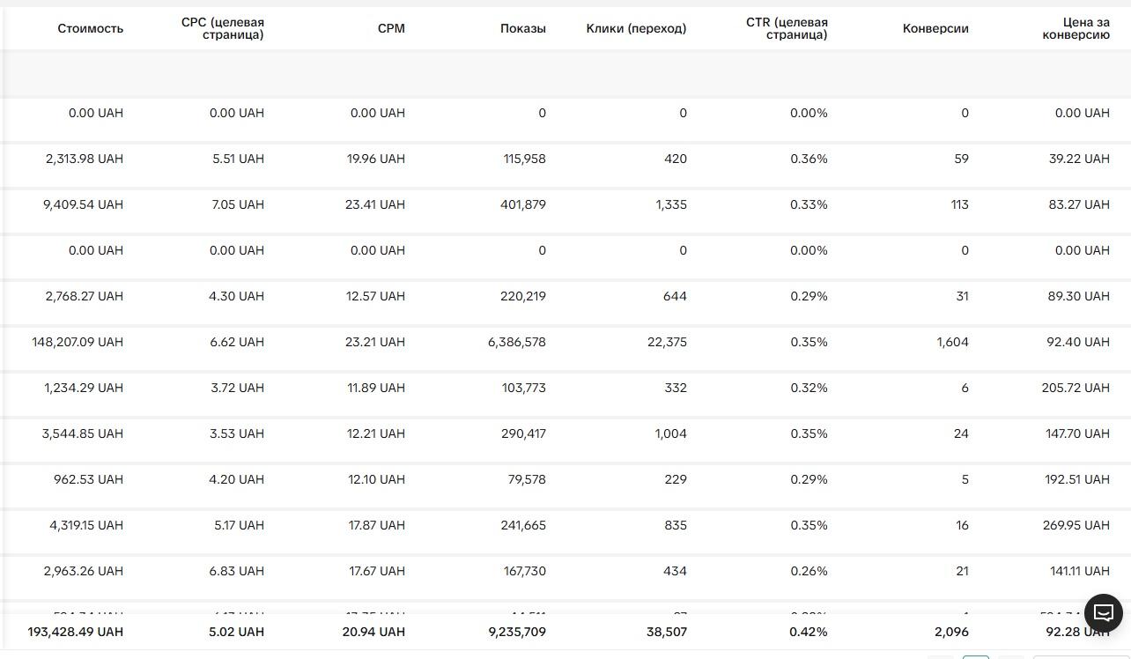Sort by CPC (целевая страница) header
Image resolution: width=1131 pixels, height=659 pixels.
coord(223,28)
